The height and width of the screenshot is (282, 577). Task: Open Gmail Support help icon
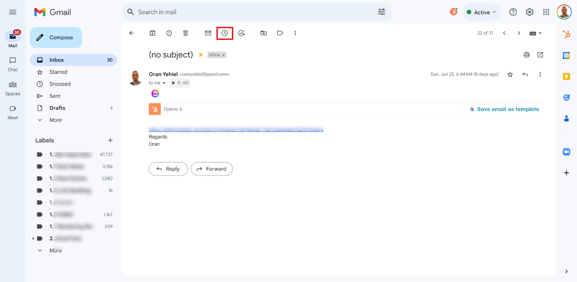[x=513, y=12]
